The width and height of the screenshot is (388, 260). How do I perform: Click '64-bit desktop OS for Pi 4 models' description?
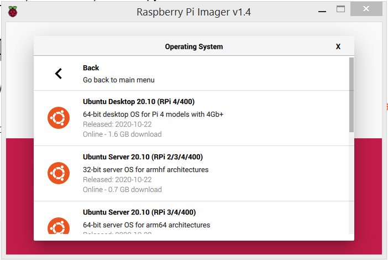[153, 115]
